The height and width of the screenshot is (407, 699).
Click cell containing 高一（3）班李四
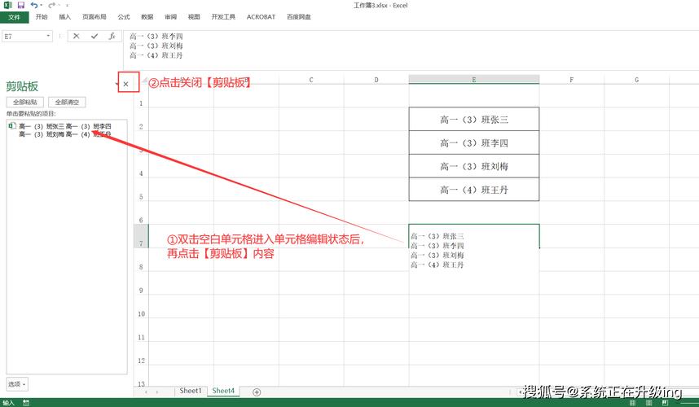click(474, 143)
